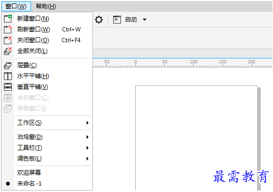Viewport: 273px width, 192px height.
Task: Click the horizontal ruler at 100 mark
Action: 193,62
